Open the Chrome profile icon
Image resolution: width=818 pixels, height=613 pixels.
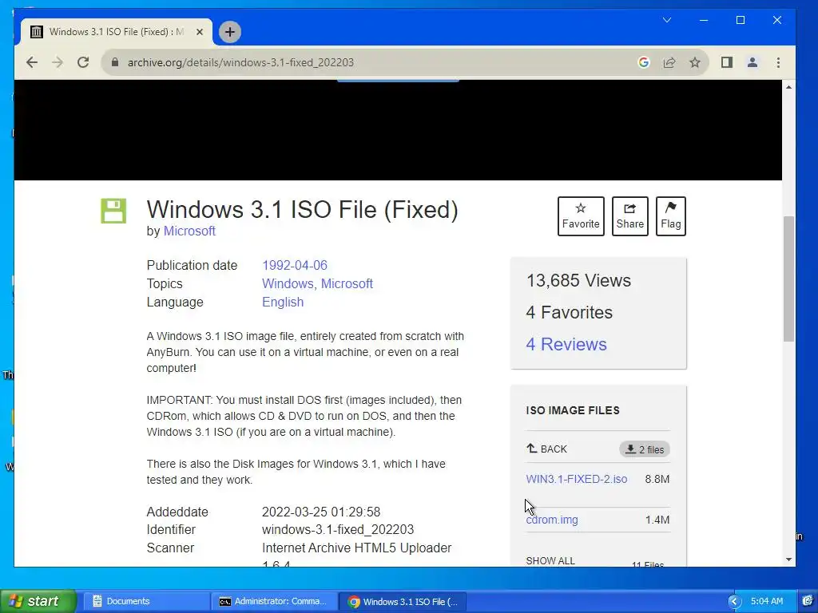click(x=752, y=62)
